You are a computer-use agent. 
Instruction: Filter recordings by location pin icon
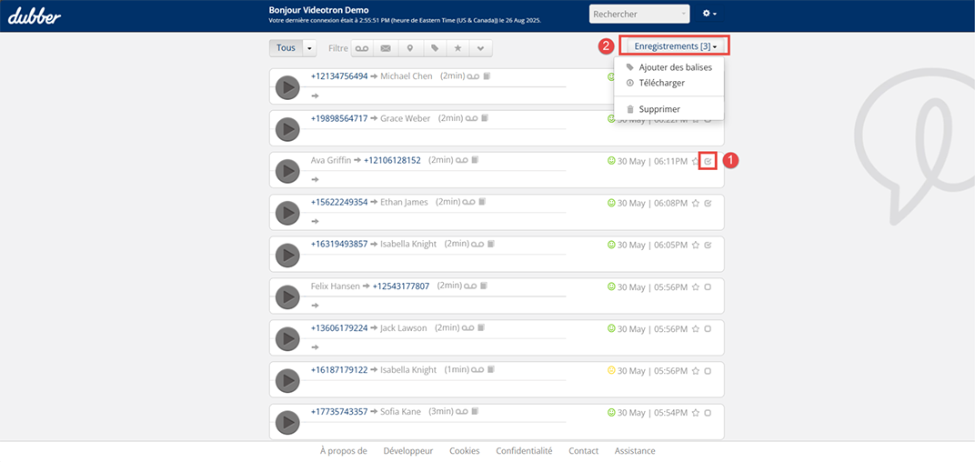point(409,48)
